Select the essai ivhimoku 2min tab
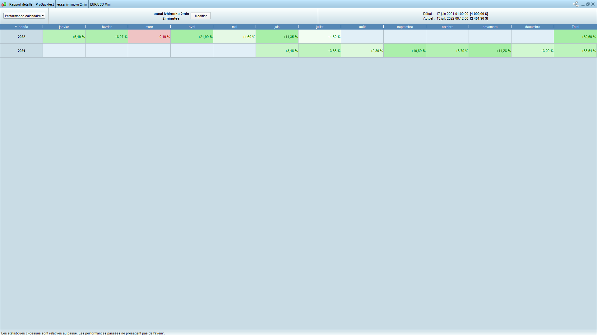Viewport: 597px width, 336px height. point(72,4)
